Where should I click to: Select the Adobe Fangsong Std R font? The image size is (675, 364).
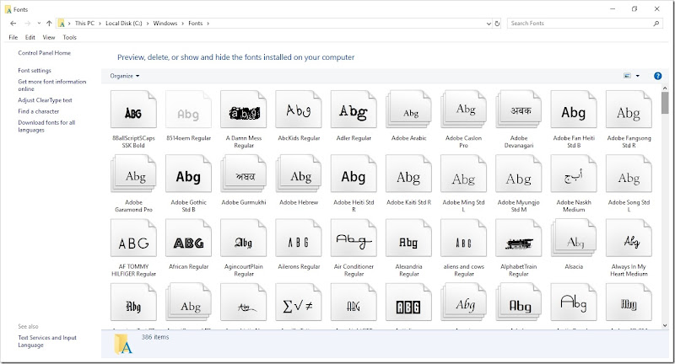[629, 110]
